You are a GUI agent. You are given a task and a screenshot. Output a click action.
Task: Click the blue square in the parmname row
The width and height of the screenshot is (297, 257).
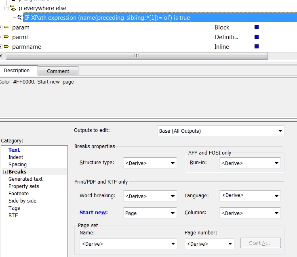257,46
